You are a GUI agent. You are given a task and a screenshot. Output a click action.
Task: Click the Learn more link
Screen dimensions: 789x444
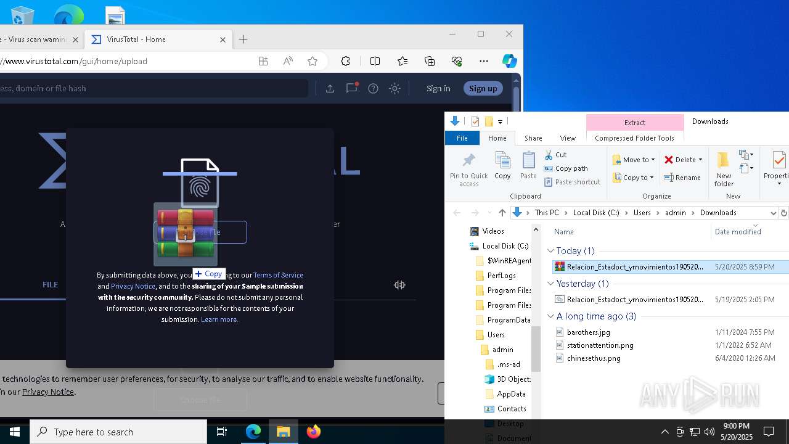219,319
